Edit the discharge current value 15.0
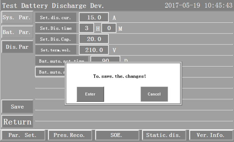 coord(94,17)
